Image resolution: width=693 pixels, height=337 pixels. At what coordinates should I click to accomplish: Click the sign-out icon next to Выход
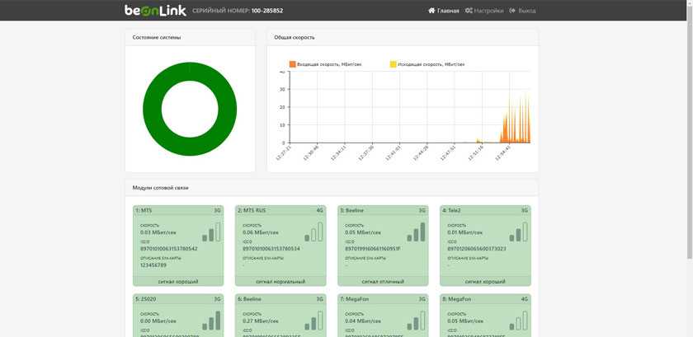(513, 11)
